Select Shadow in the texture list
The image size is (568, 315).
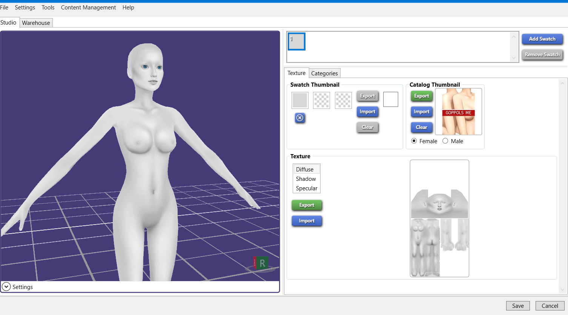point(307,179)
